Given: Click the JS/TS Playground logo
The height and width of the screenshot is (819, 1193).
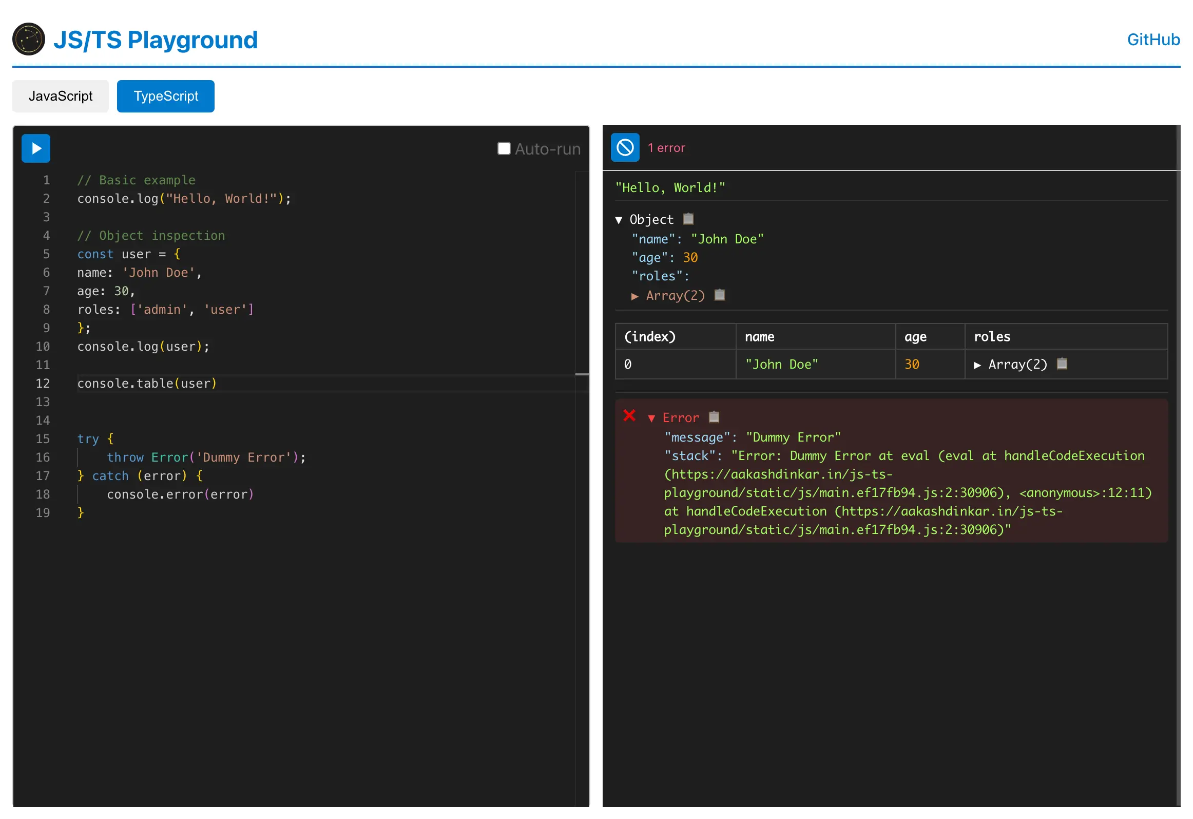Looking at the screenshot, I should (x=28, y=39).
